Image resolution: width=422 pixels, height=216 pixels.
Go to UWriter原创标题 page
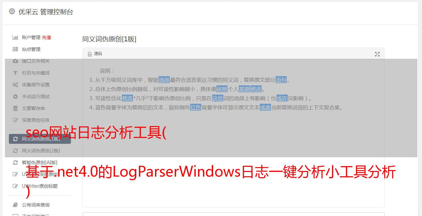pos(40,186)
